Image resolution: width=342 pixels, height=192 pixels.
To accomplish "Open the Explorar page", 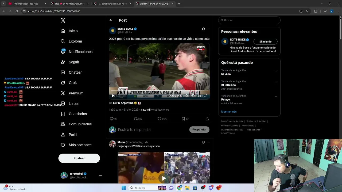I will point(71,41).
